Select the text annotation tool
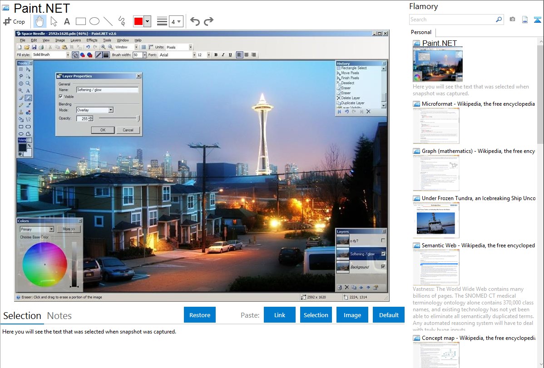 tap(67, 21)
